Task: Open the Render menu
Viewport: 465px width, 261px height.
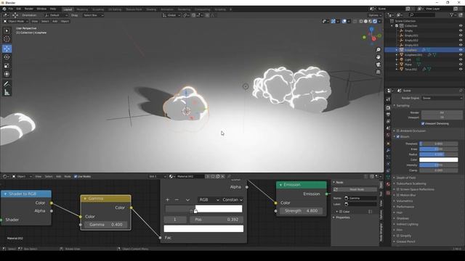Action: click(29, 9)
